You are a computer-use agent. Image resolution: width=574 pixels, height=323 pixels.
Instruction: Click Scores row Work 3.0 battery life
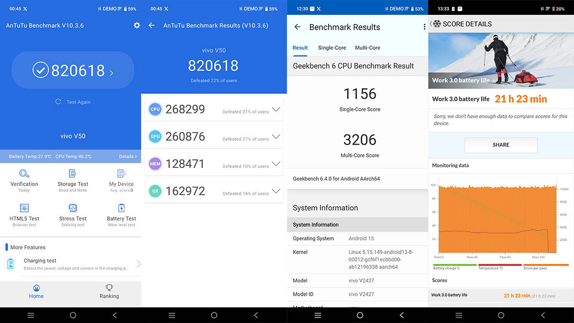click(x=501, y=295)
